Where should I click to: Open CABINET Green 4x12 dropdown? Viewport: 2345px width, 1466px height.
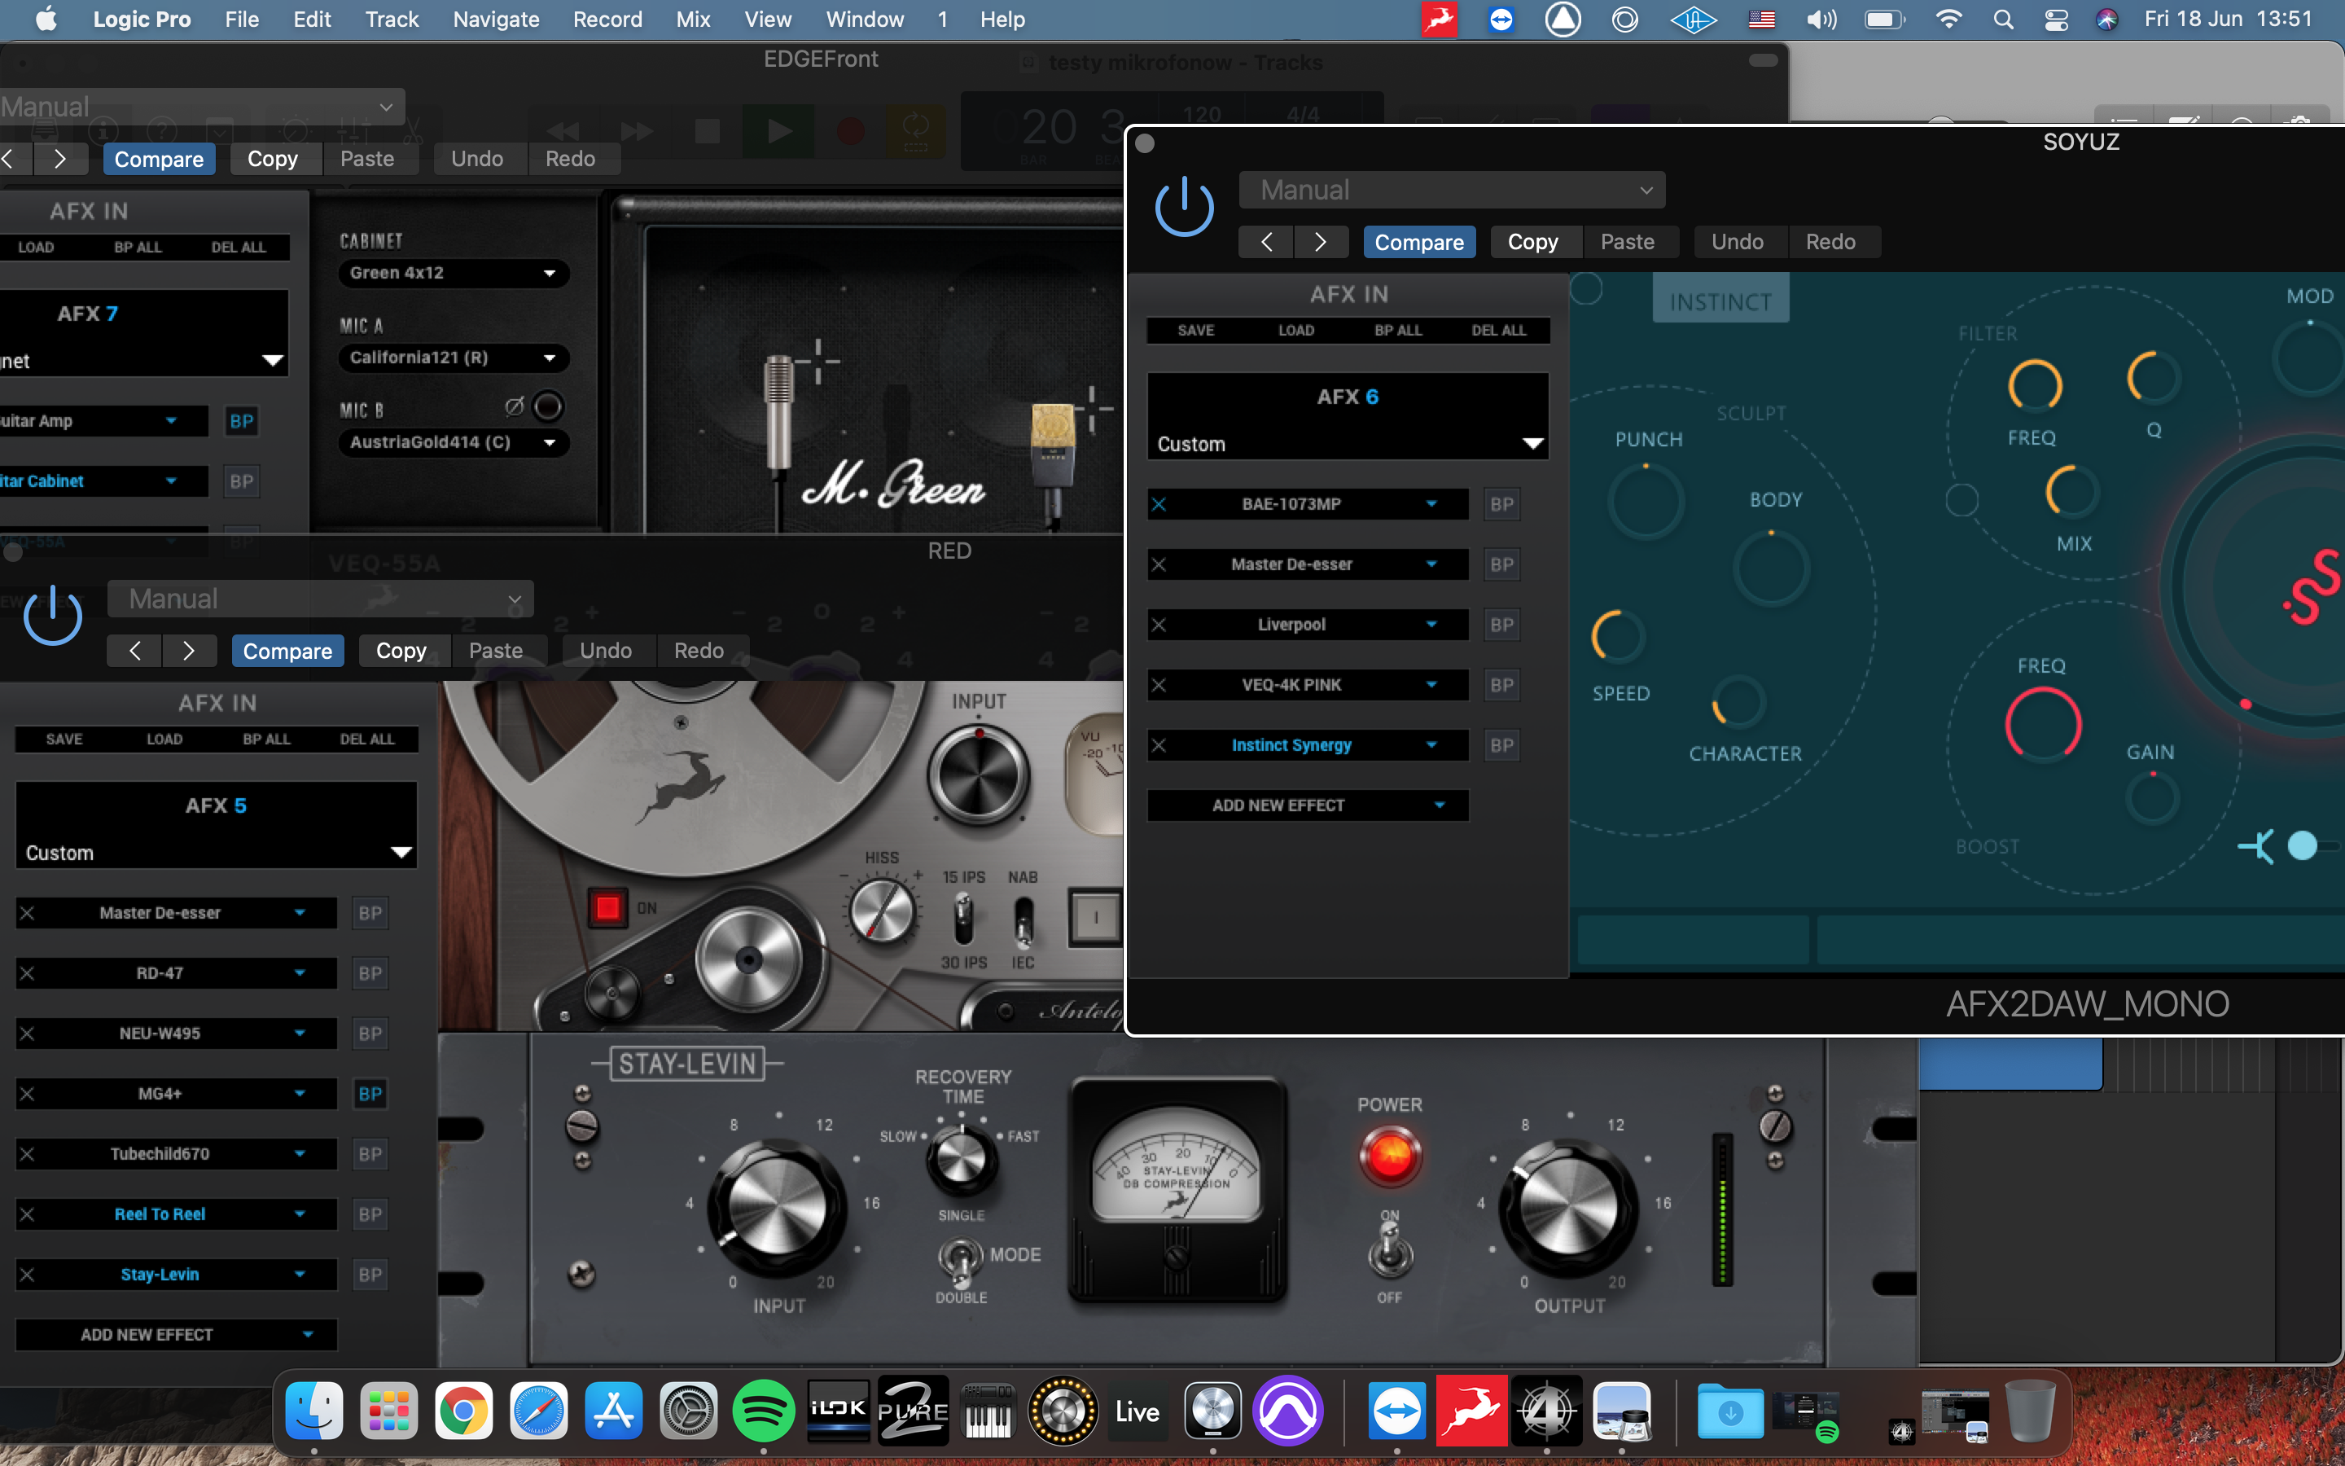click(454, 274)
